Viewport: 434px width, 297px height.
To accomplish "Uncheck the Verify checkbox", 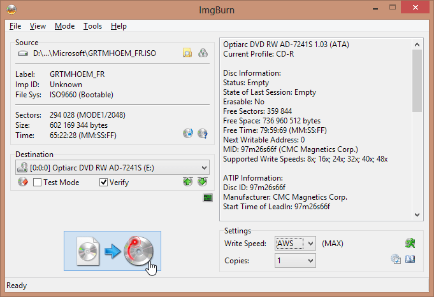I will coord(103,183).
